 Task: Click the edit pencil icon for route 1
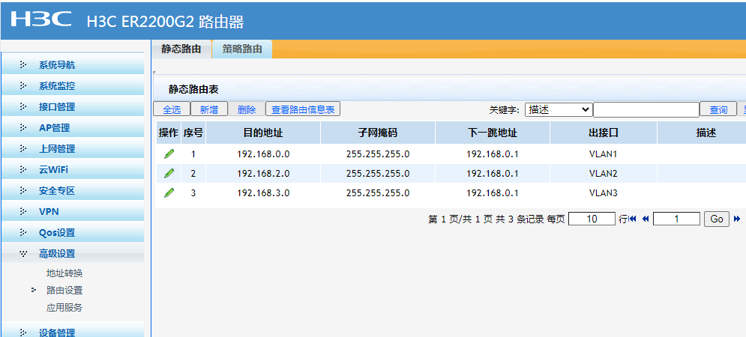pyautogui.click(x=169, y=154)
